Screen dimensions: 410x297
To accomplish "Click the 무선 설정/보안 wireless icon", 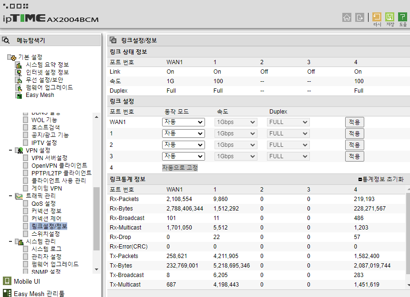I will 19,80.
